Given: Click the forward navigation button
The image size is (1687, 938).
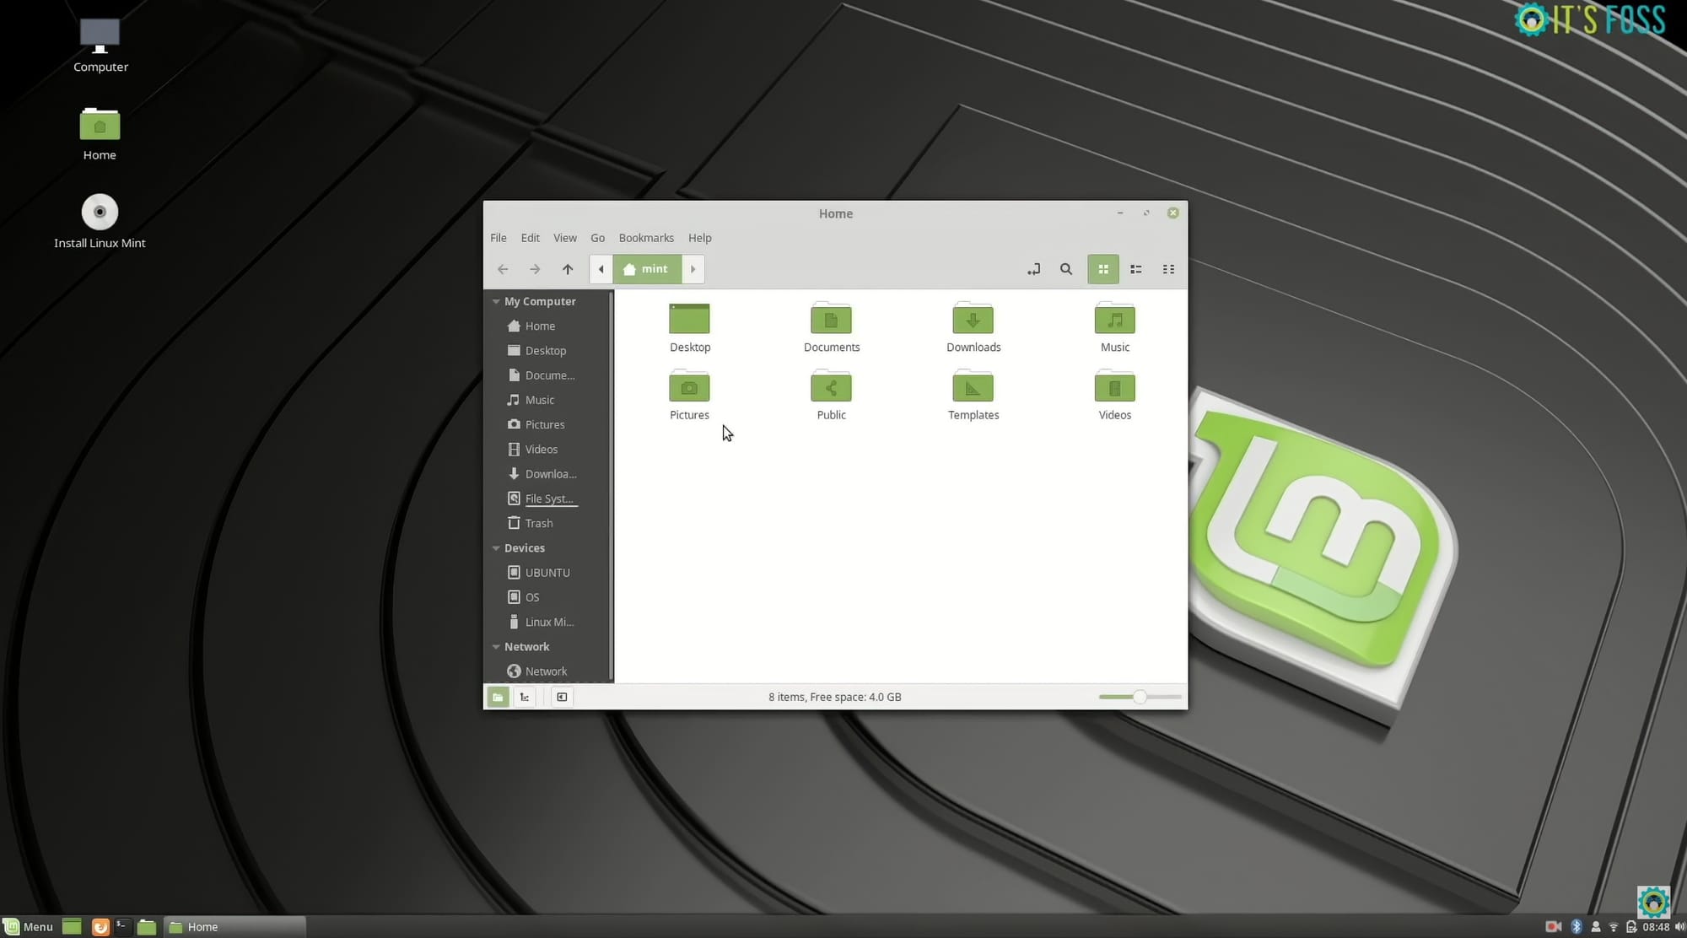Looking at the screenshot, I should coord(533,268).
